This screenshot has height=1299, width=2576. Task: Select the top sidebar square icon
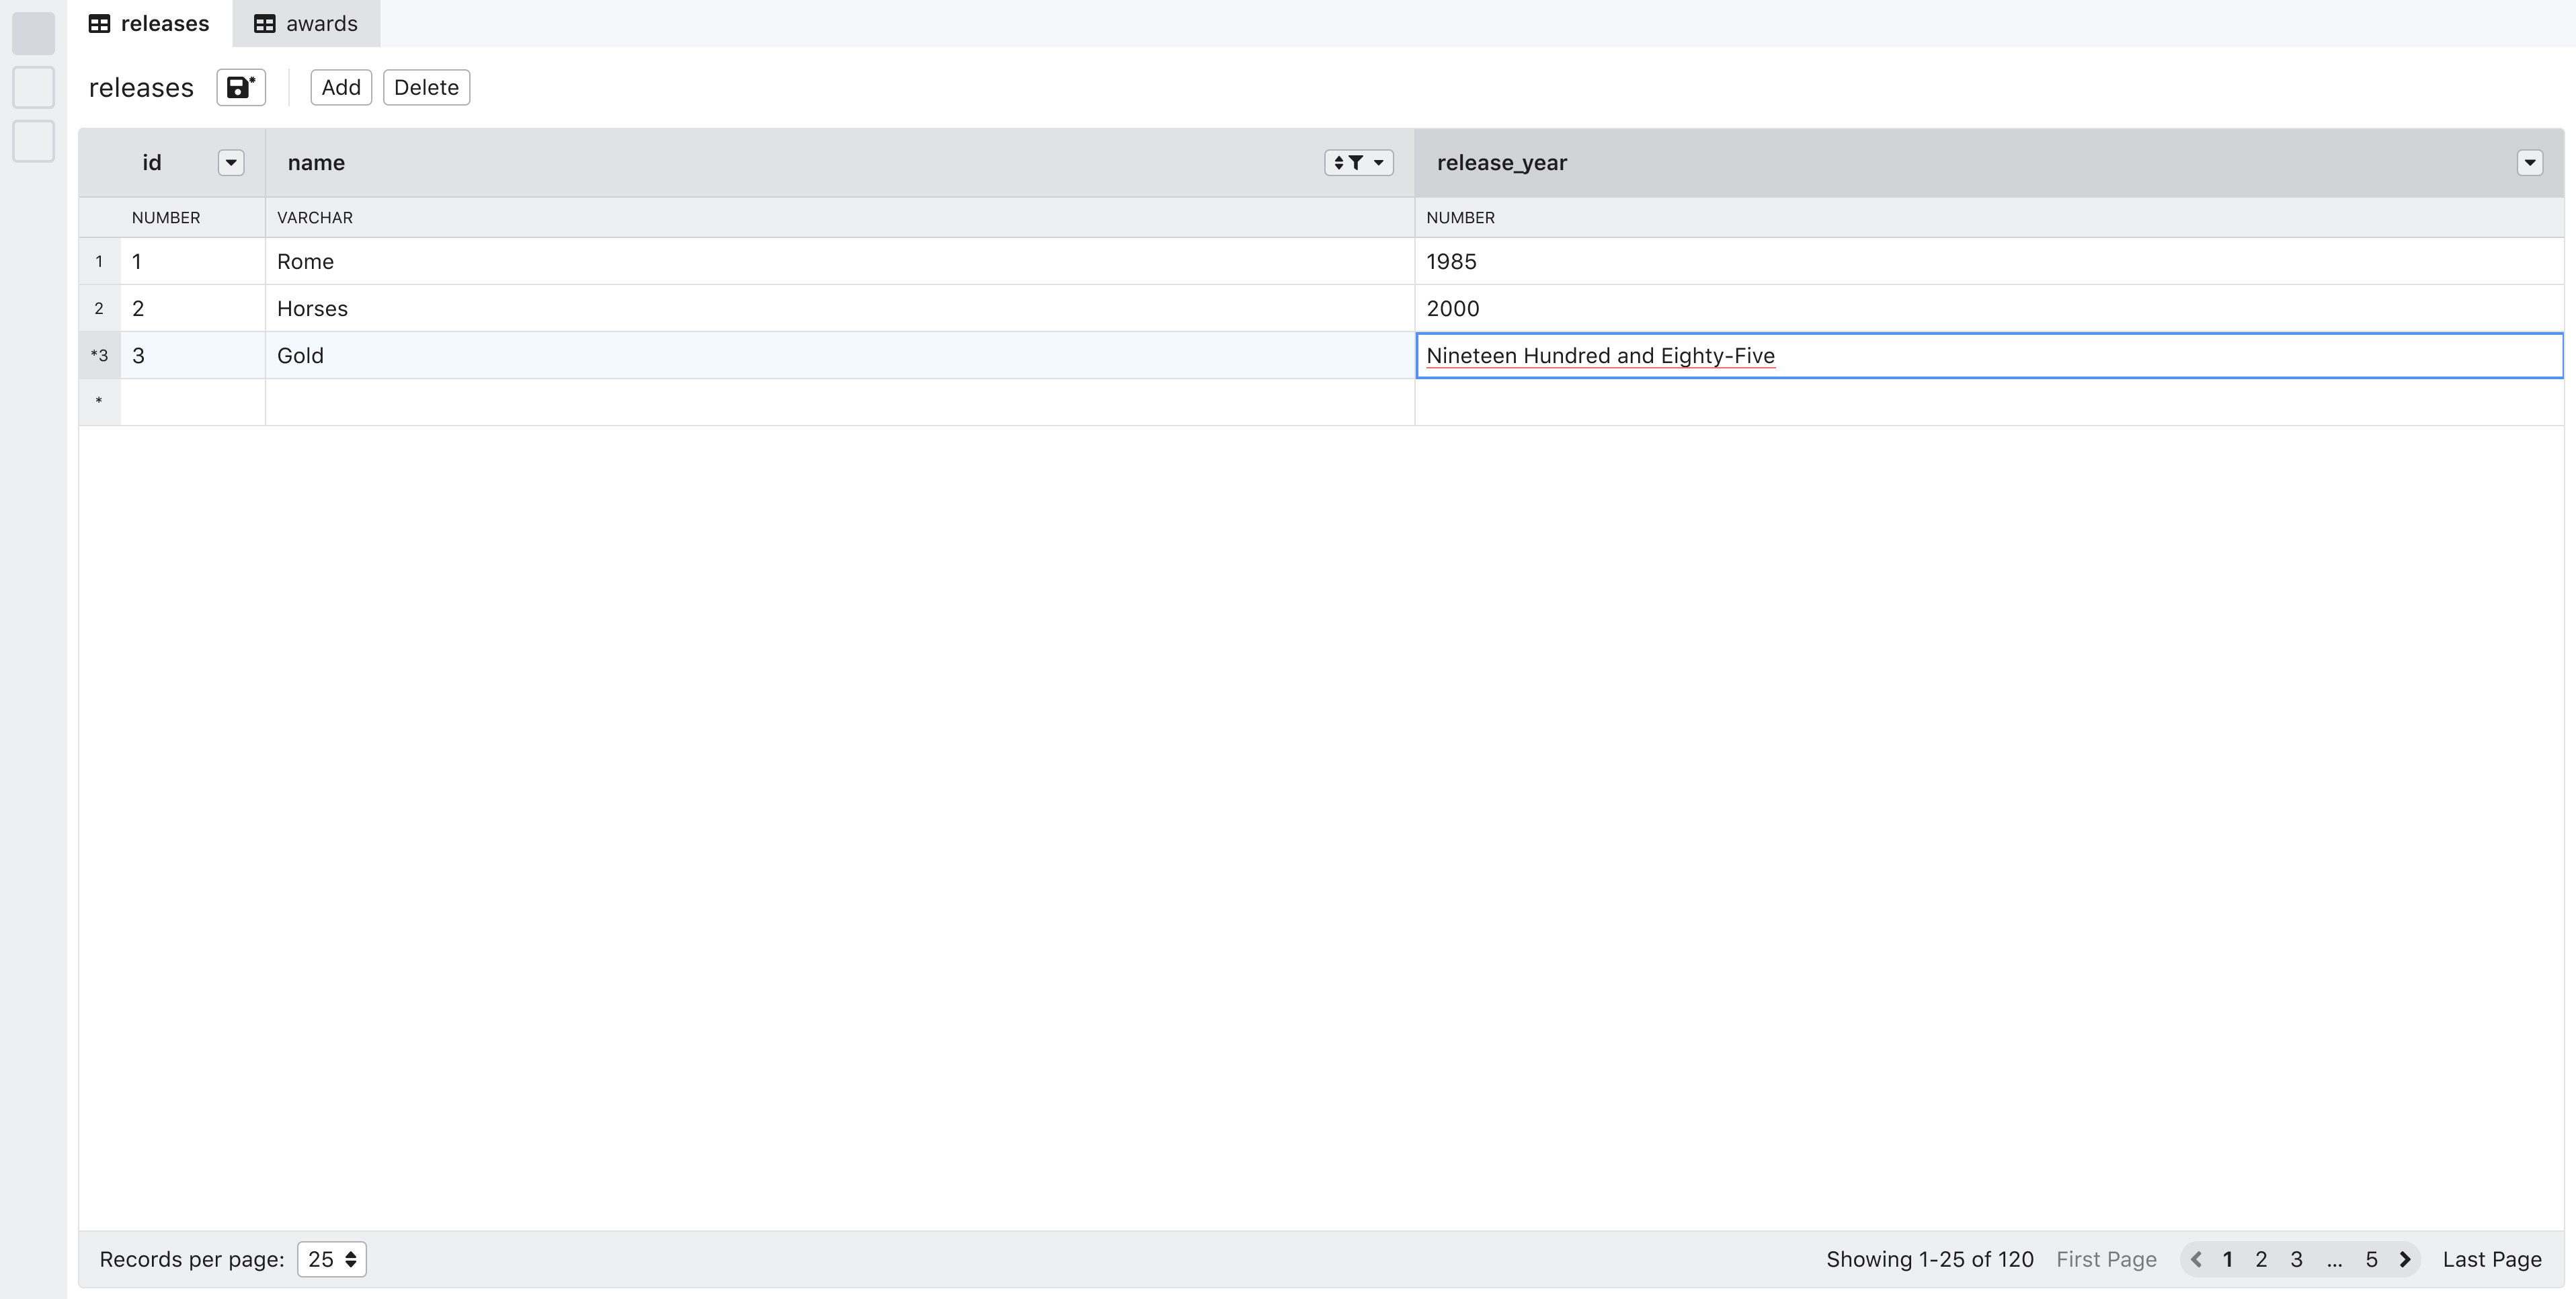(33, 33)
